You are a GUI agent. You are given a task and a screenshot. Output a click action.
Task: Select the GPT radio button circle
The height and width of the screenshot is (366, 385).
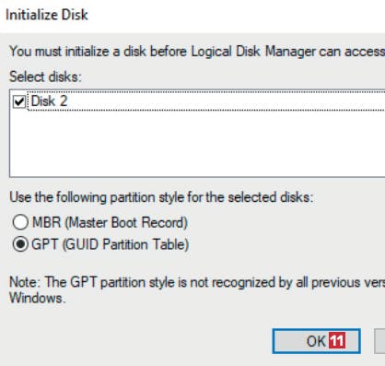20,244
